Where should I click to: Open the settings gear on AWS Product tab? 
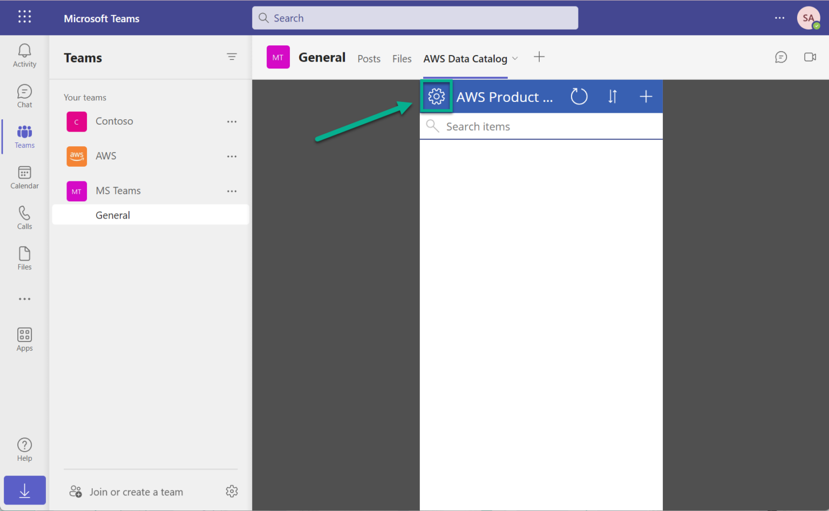pos(436,96)
